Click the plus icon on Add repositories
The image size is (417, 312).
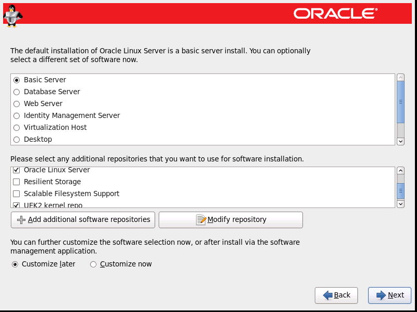tap(21, 220)
